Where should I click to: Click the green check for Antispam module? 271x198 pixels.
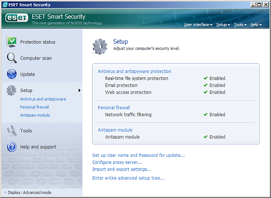point(205,137)
